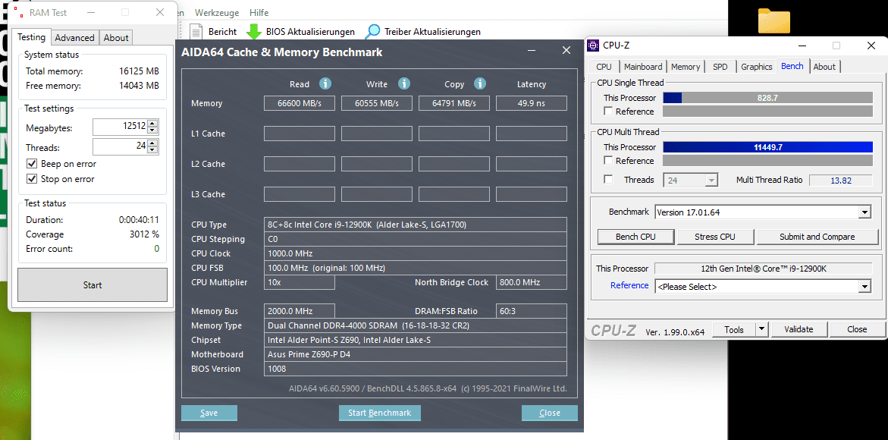Click the Treiber Aktualisierungen magnifier icon
This screenshot has width=888, height=440.
point(373,32)
